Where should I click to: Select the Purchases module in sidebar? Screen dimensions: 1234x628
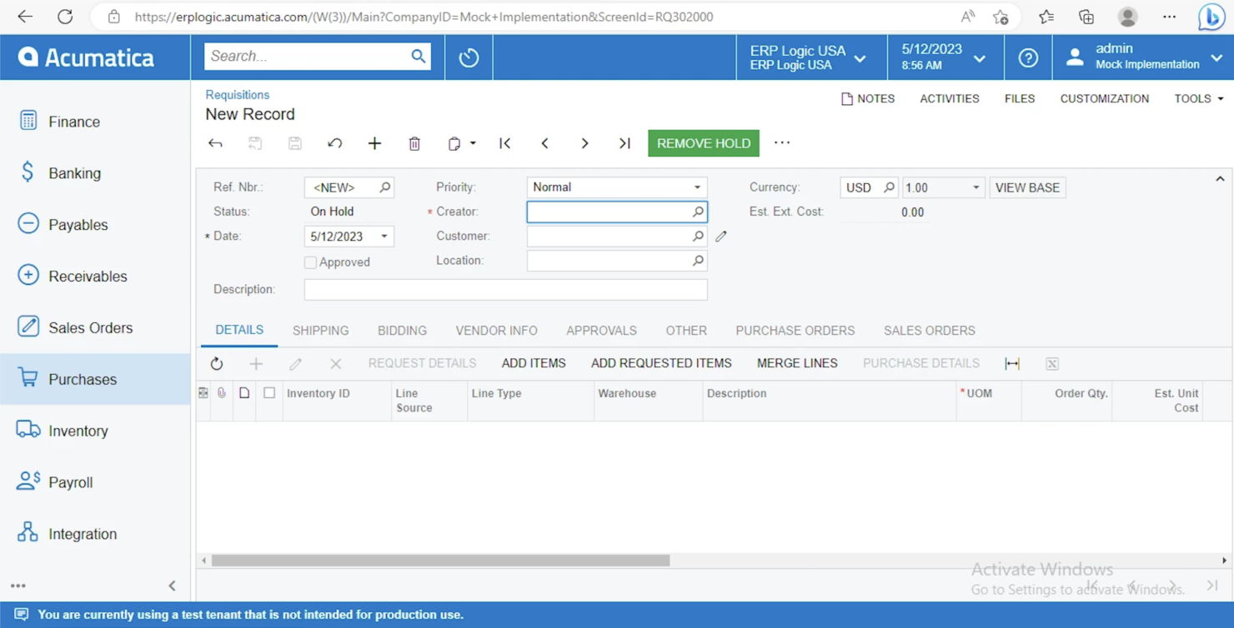(x=83, y=379)
